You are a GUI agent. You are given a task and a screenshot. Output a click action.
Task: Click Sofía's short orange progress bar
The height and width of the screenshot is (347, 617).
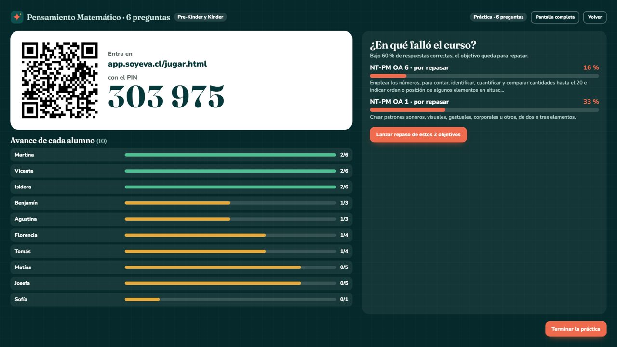142,299
